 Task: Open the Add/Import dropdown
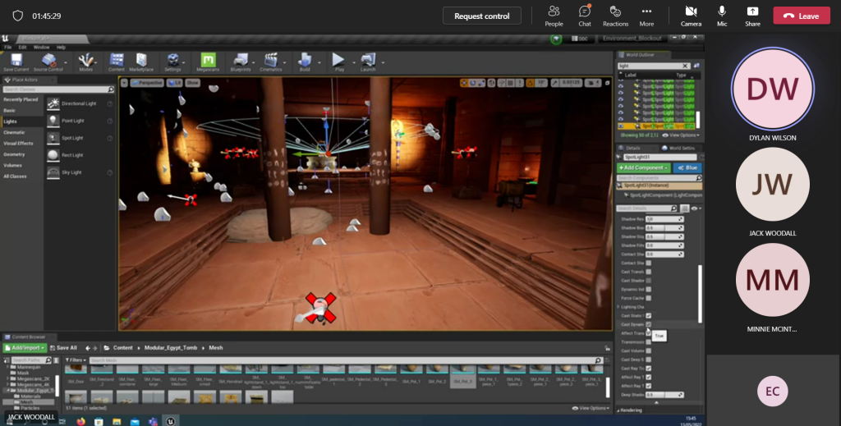pos(25,348)
